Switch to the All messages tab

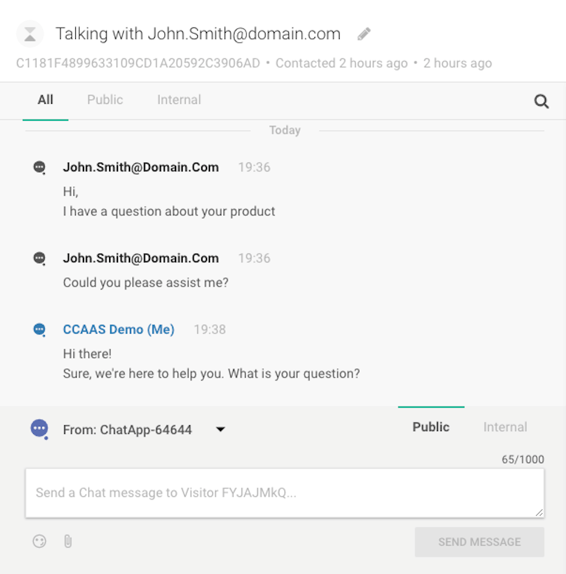tap(46, 100)
